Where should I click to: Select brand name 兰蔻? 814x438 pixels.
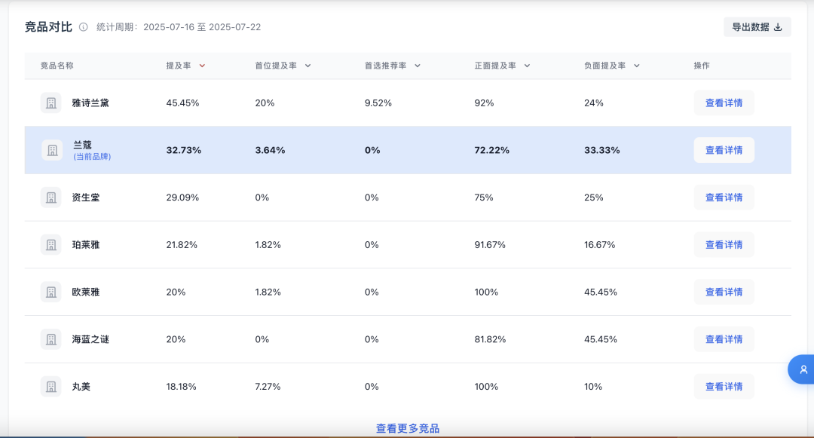tap(82, 145)
